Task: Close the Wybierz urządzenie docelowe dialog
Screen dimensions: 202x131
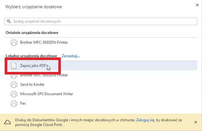Action: [x=197, y=5]
